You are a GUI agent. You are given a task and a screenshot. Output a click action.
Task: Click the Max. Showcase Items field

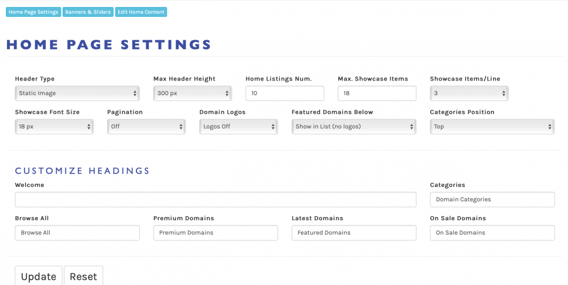pyautogui.click(x=377, y=93)
